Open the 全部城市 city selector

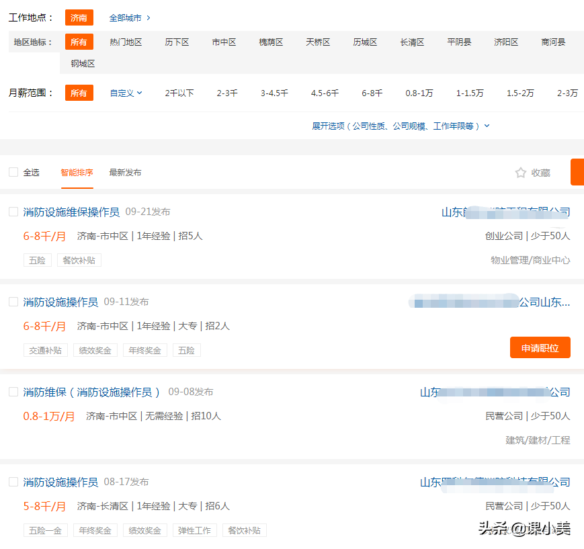pos(126,17)
